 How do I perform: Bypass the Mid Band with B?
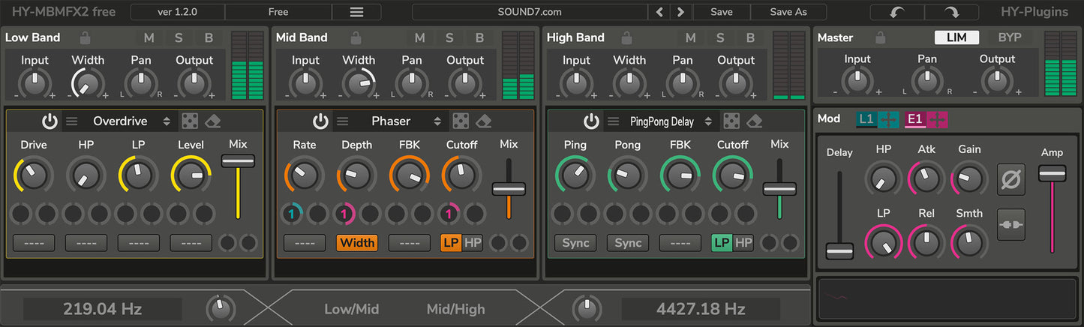[x=479, y=37]
